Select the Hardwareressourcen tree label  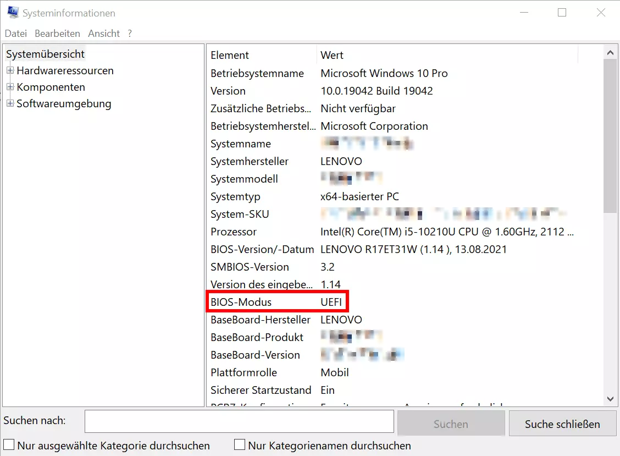coord(65,70)
